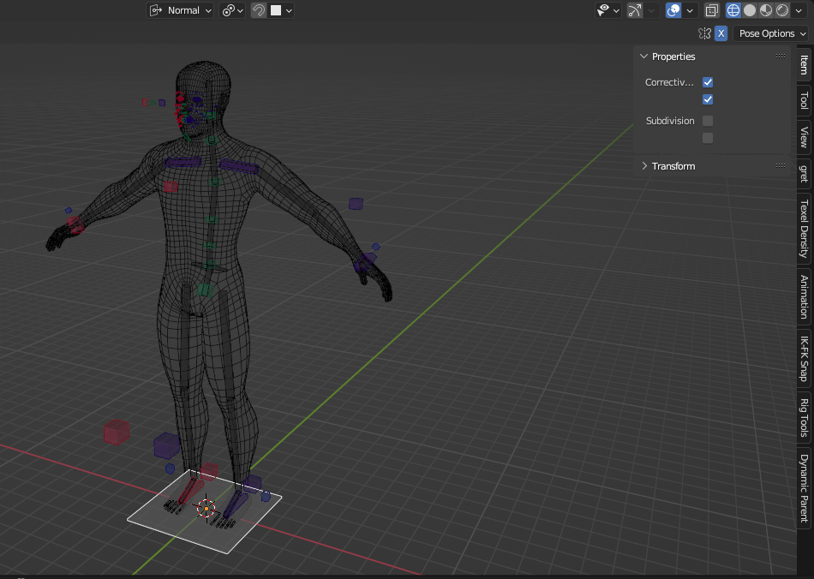Toggle proportional editing in the header
This screenshot has width=814, height=579.
(x=258, y=10)
